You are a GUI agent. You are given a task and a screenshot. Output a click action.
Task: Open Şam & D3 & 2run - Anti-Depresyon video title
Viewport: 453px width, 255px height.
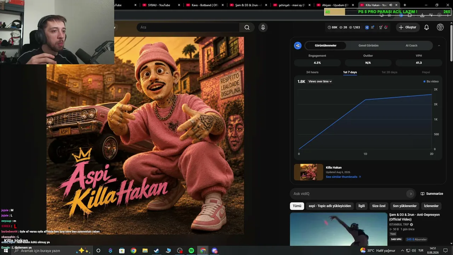pyautogui.click(x=414, y=217)
